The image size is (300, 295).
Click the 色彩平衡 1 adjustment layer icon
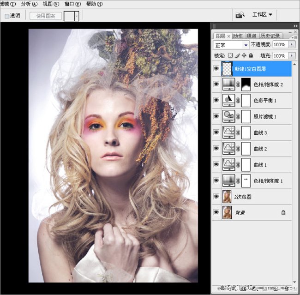tap(228, 100)
